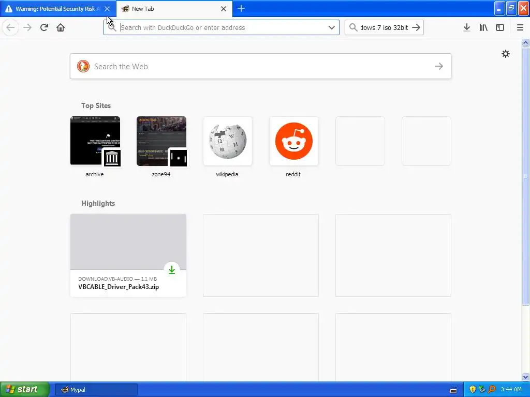Reload the current page

[x=44, y=27]
